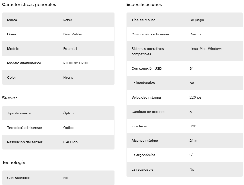Click the "Tipo de sensor" label
244x185 pixels.
pos(19,113)
